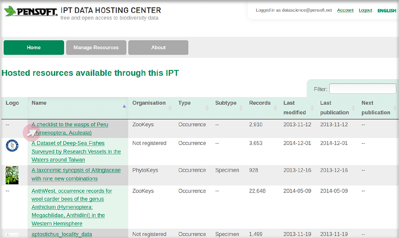Viewport: 399px width, 238px height.
Task: Click the Altingiaceae plant photo logo
Action: 12,175
